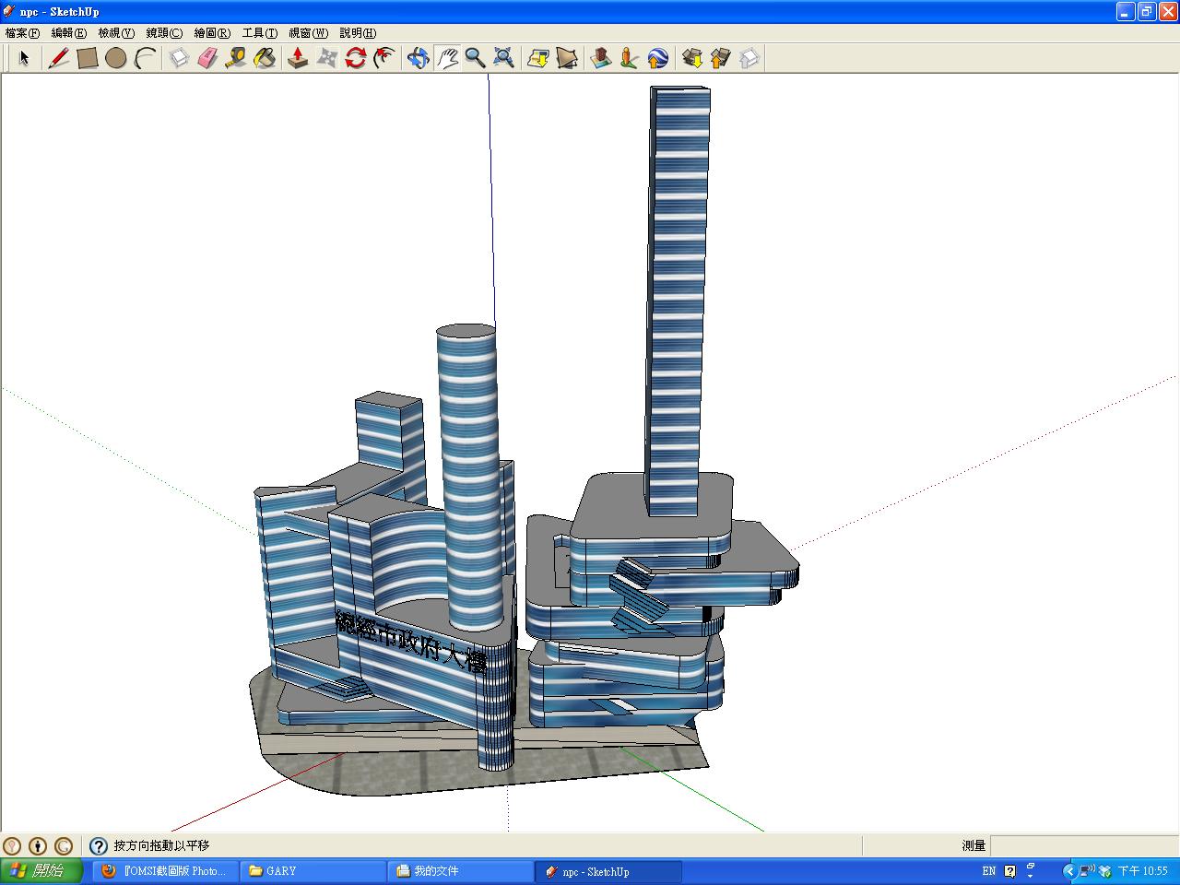Select the Paint Bucket tool
The width and height of the screenshot is (1180, 885).
click(x=265, y=58)
